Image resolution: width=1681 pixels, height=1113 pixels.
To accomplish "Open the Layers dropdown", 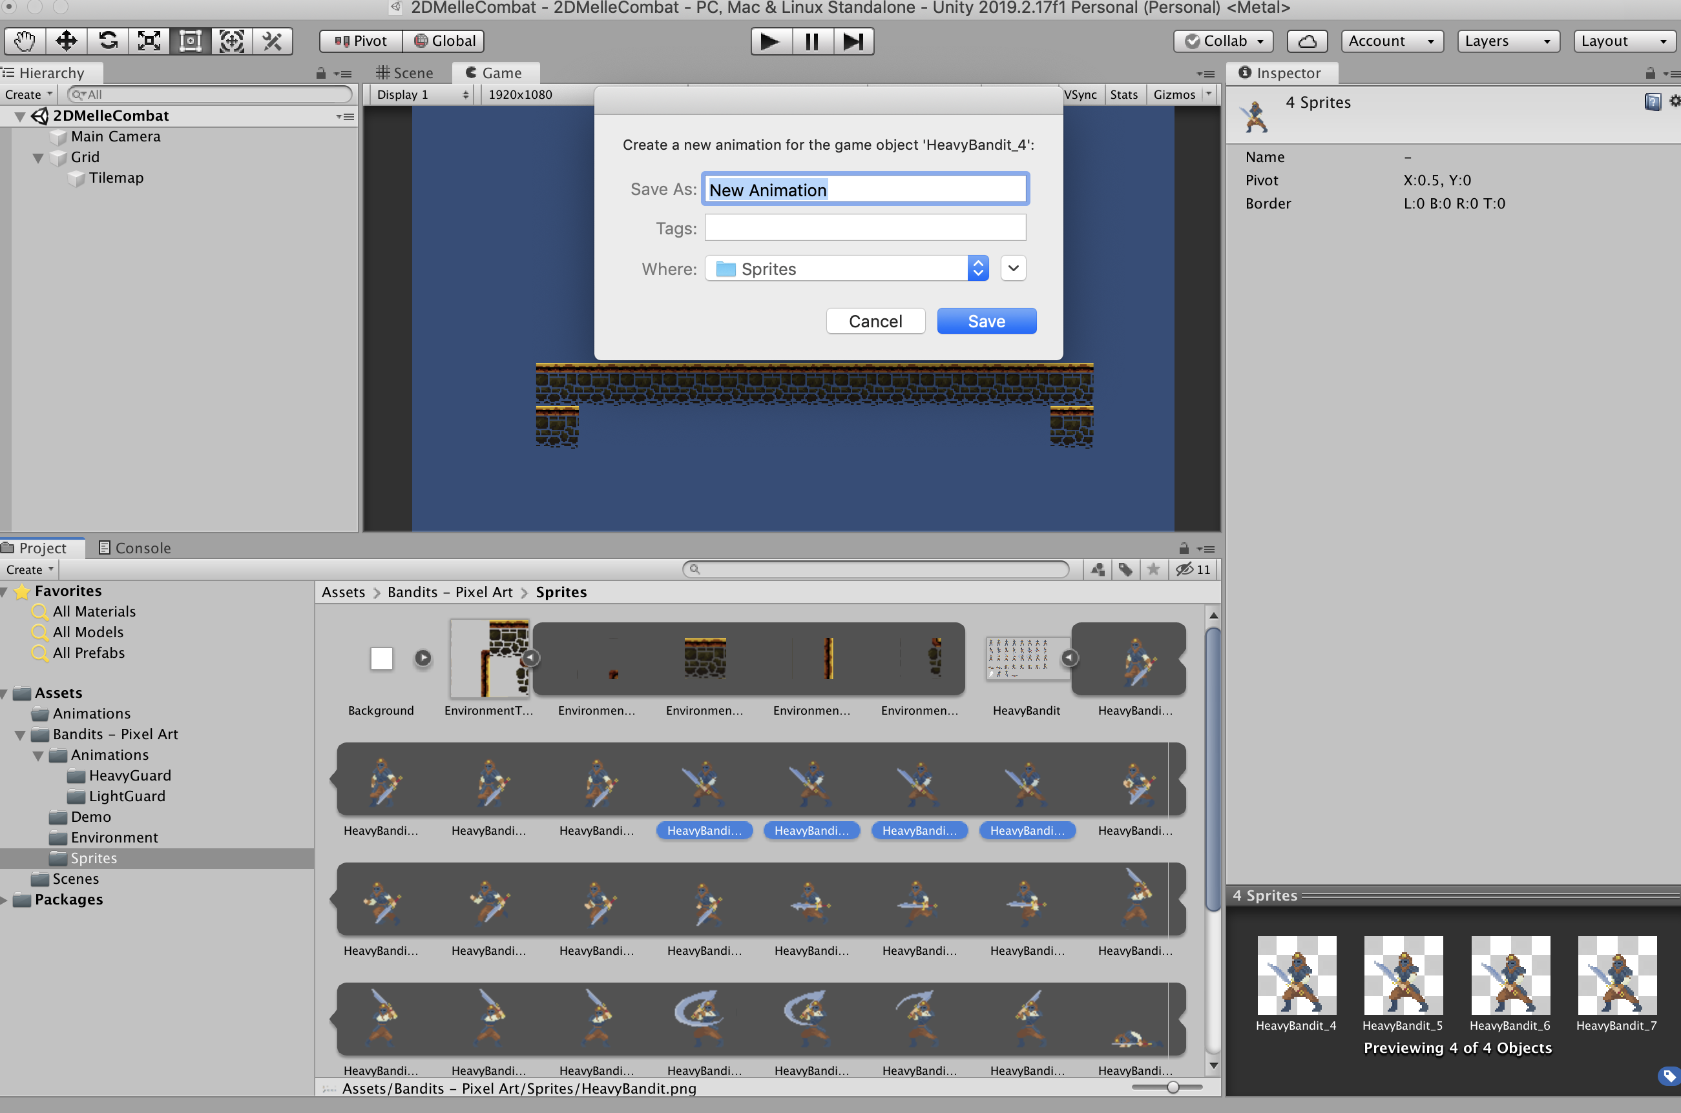I will tap(1507, 41).
